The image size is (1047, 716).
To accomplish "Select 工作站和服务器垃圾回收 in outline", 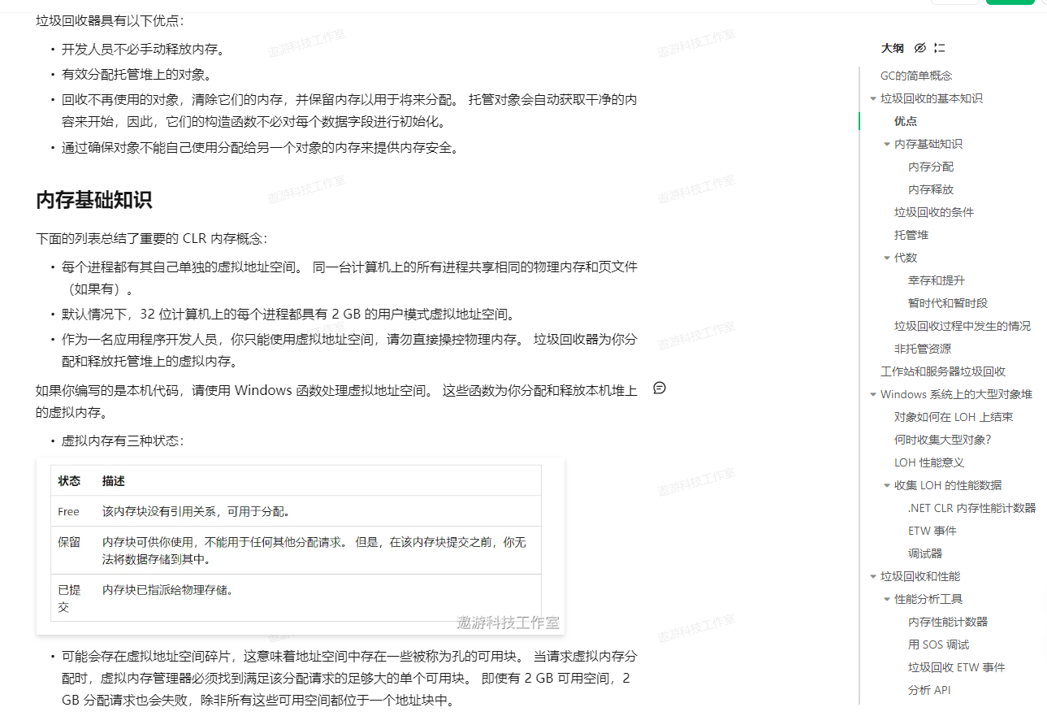I will pos(943,371).
